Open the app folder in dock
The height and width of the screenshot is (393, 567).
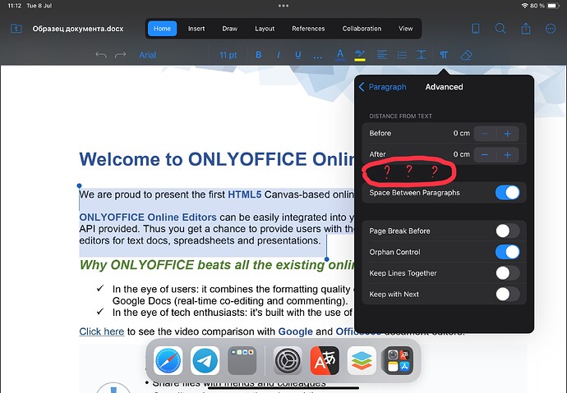tap(242, 360)
